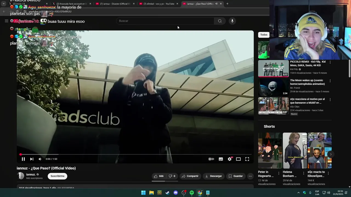The width and height of the screenshot is (351, 197).
Task: Enter fullscreen mode in player
Action: (247, 159)
